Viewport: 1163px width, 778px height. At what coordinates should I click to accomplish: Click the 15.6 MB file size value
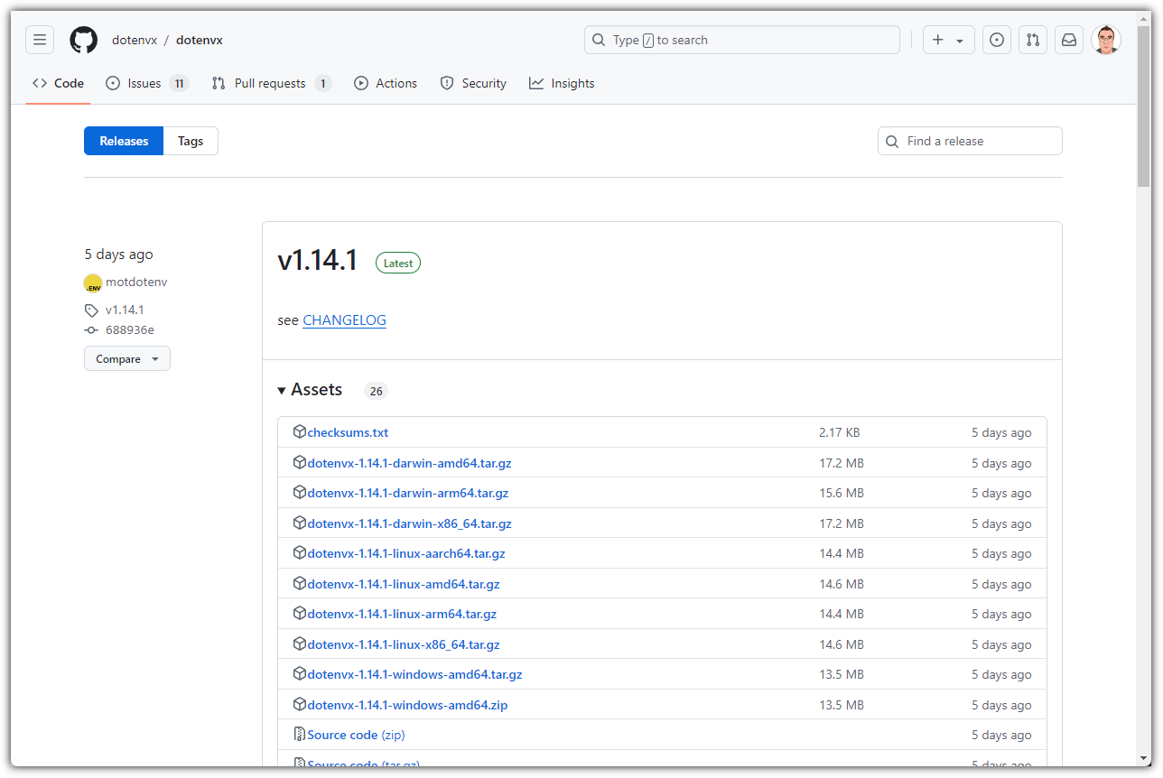pos(842,493)
